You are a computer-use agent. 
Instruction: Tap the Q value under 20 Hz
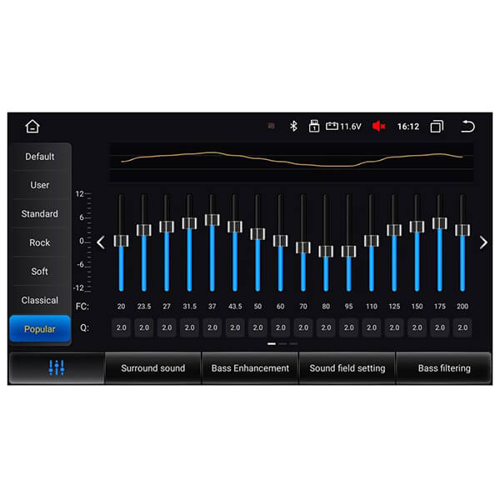(121, 327)
